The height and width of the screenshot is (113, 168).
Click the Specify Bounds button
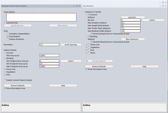point(18,26)
